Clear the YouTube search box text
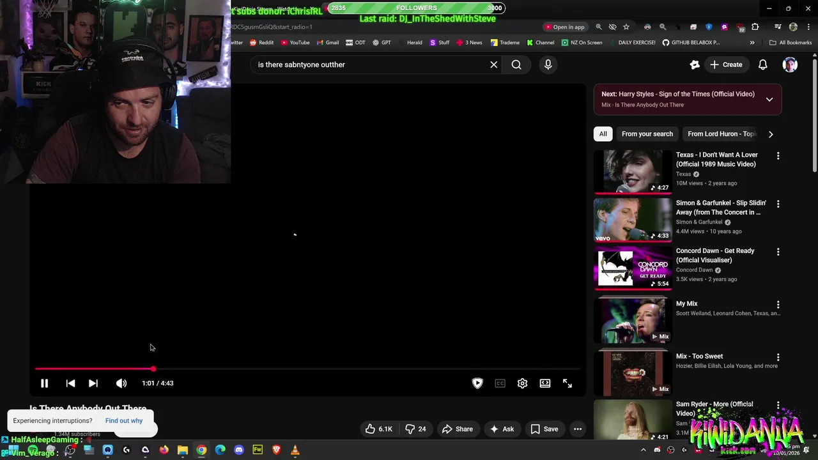Image resolution: width=818 pixels, height=460 pixels. (493, 65)
